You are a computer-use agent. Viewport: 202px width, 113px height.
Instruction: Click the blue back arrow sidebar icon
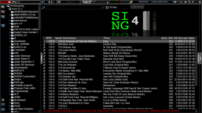[3, 25]
